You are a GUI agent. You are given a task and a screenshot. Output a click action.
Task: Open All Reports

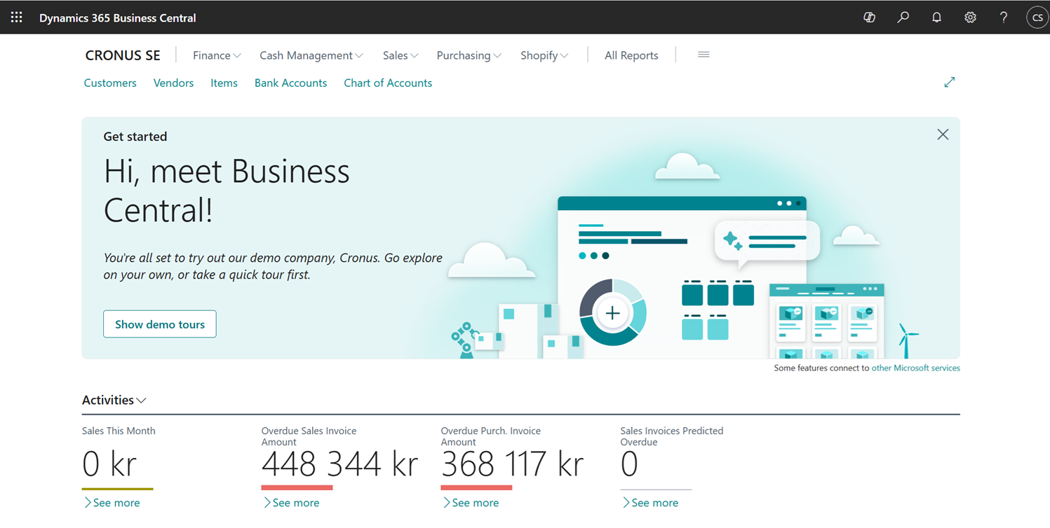pyautogui.click(x=631, y=55)
